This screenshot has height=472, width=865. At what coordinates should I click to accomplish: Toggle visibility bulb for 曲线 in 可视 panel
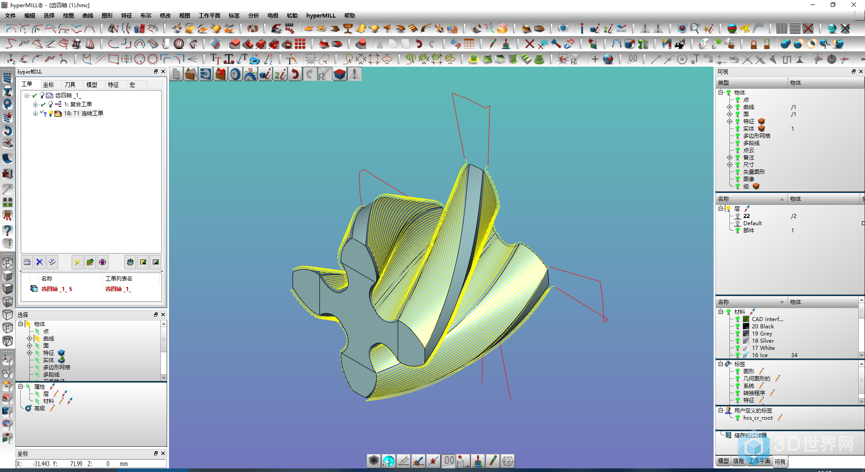tap(738, 107)
